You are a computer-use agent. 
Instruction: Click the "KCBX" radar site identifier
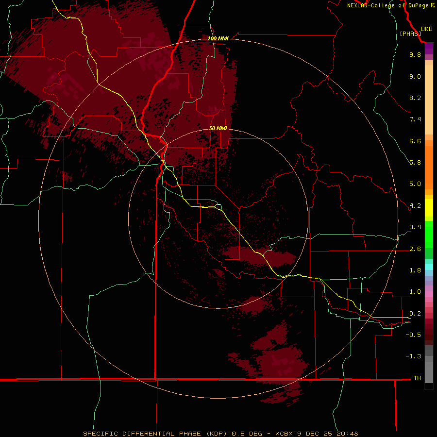[x=284, y=434]
